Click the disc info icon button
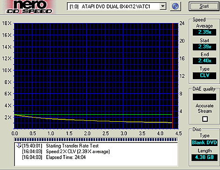This screenshot has height=170, width=220. tap(176, 7)
